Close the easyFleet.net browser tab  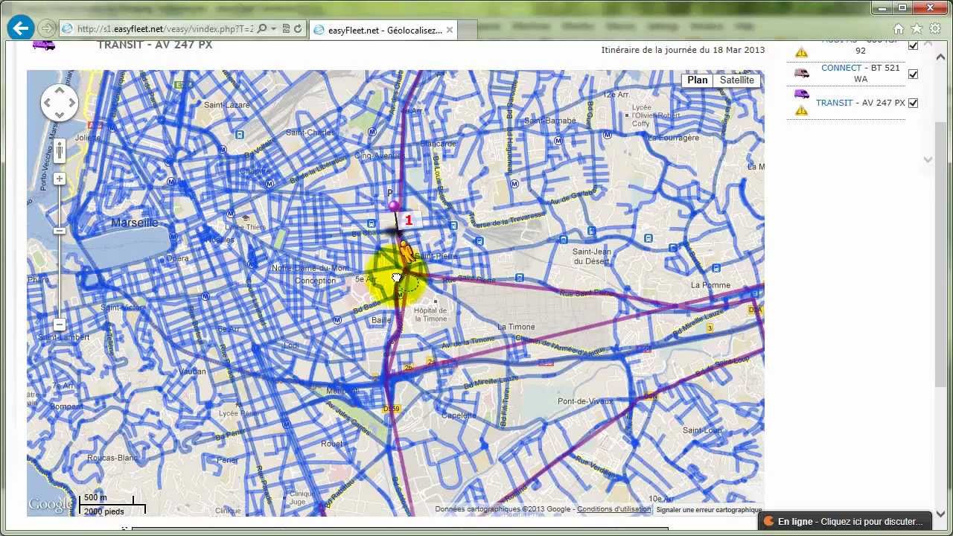[x=451, y=30]
